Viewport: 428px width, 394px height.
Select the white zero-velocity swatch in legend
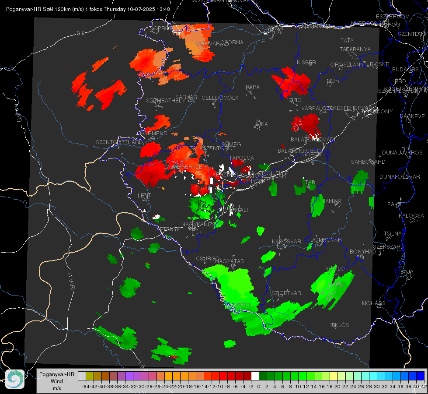(x=255, y=376)
